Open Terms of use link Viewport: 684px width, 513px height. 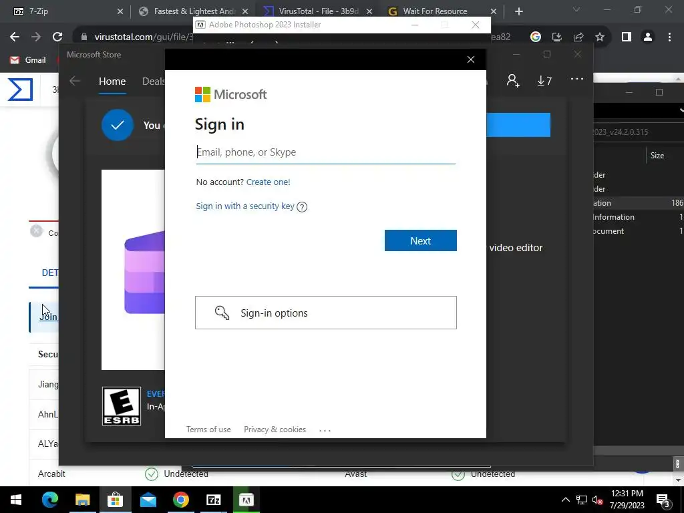(208, 430)
